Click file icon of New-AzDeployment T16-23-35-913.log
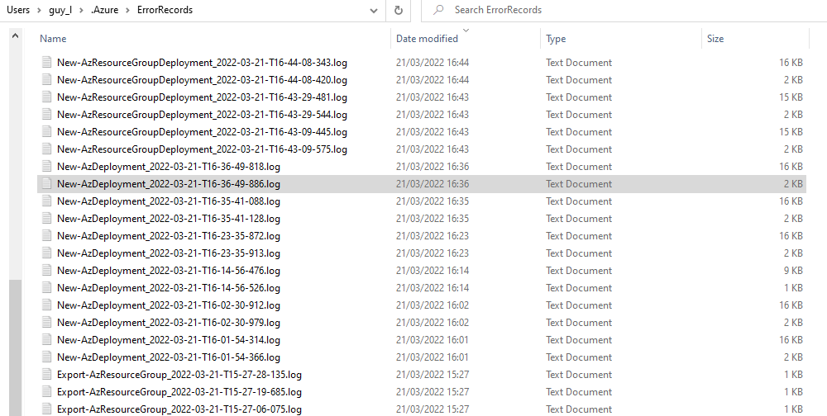 (x=47, y=253)
